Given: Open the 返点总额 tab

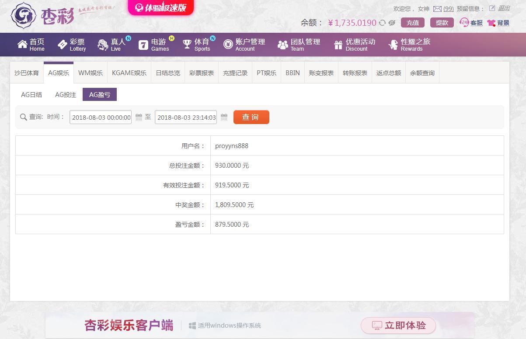Looking at the screenshot, I should (389, 73).
